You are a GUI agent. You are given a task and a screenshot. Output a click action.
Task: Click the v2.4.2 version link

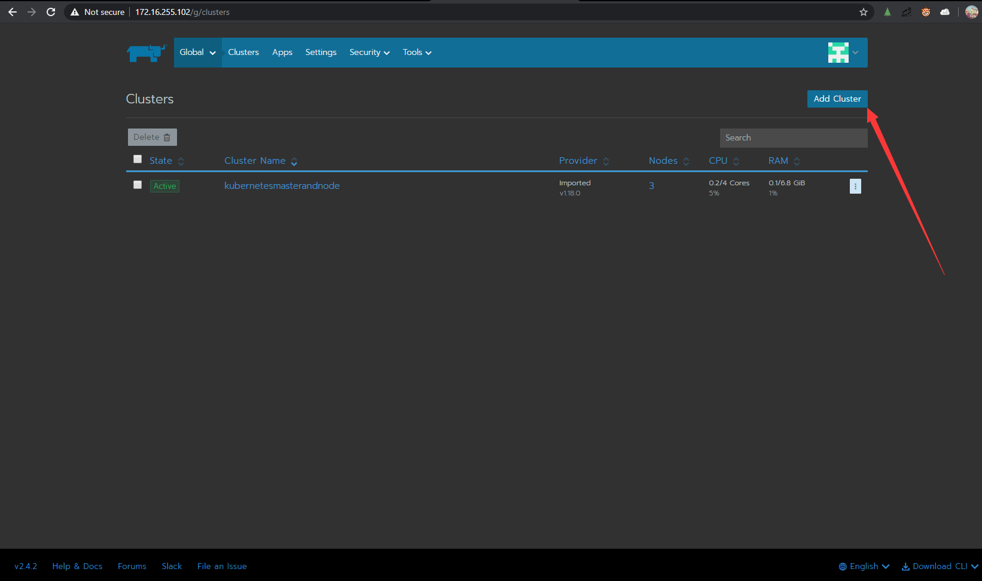26,566
